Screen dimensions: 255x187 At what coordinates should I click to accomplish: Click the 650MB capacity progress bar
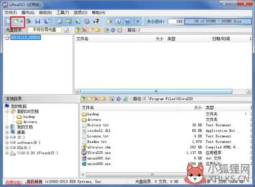click(x=218, y=21)
